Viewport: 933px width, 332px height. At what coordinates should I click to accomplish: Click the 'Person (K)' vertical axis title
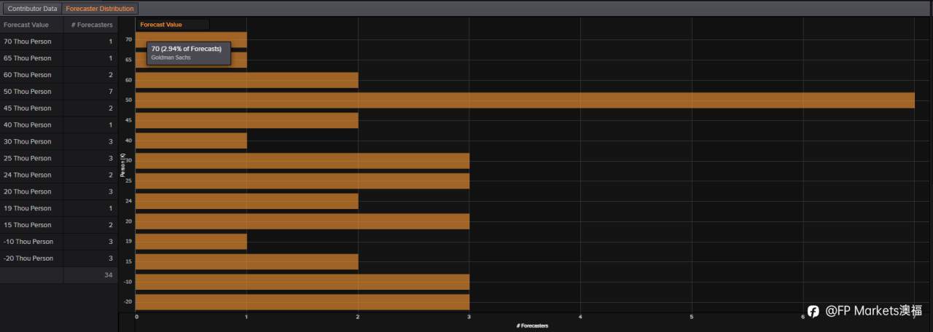coord(122,166)
